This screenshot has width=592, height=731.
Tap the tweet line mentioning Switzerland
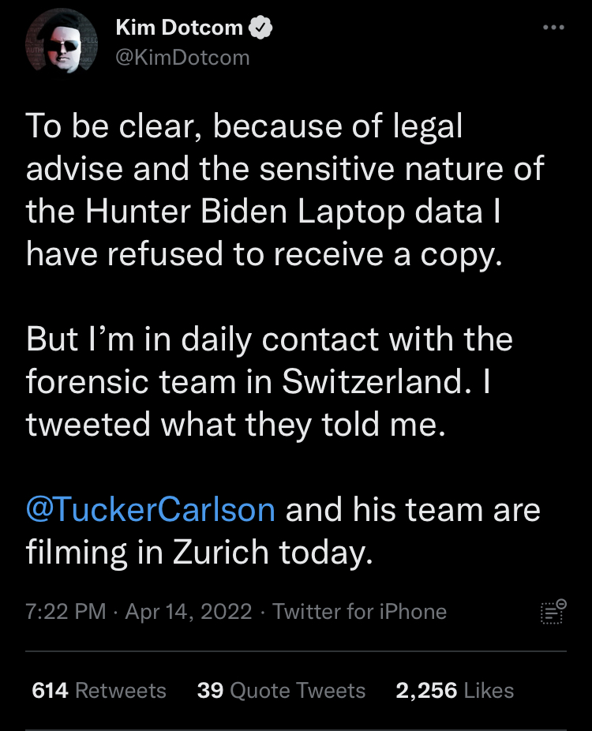pyautogui.click(x=258, y=381)
